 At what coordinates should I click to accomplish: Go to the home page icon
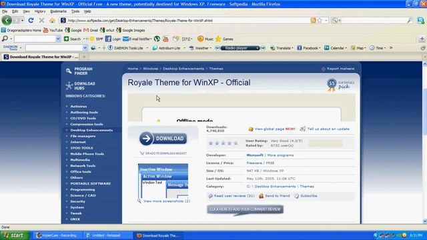pyautogui.click(x=52, y=21)
